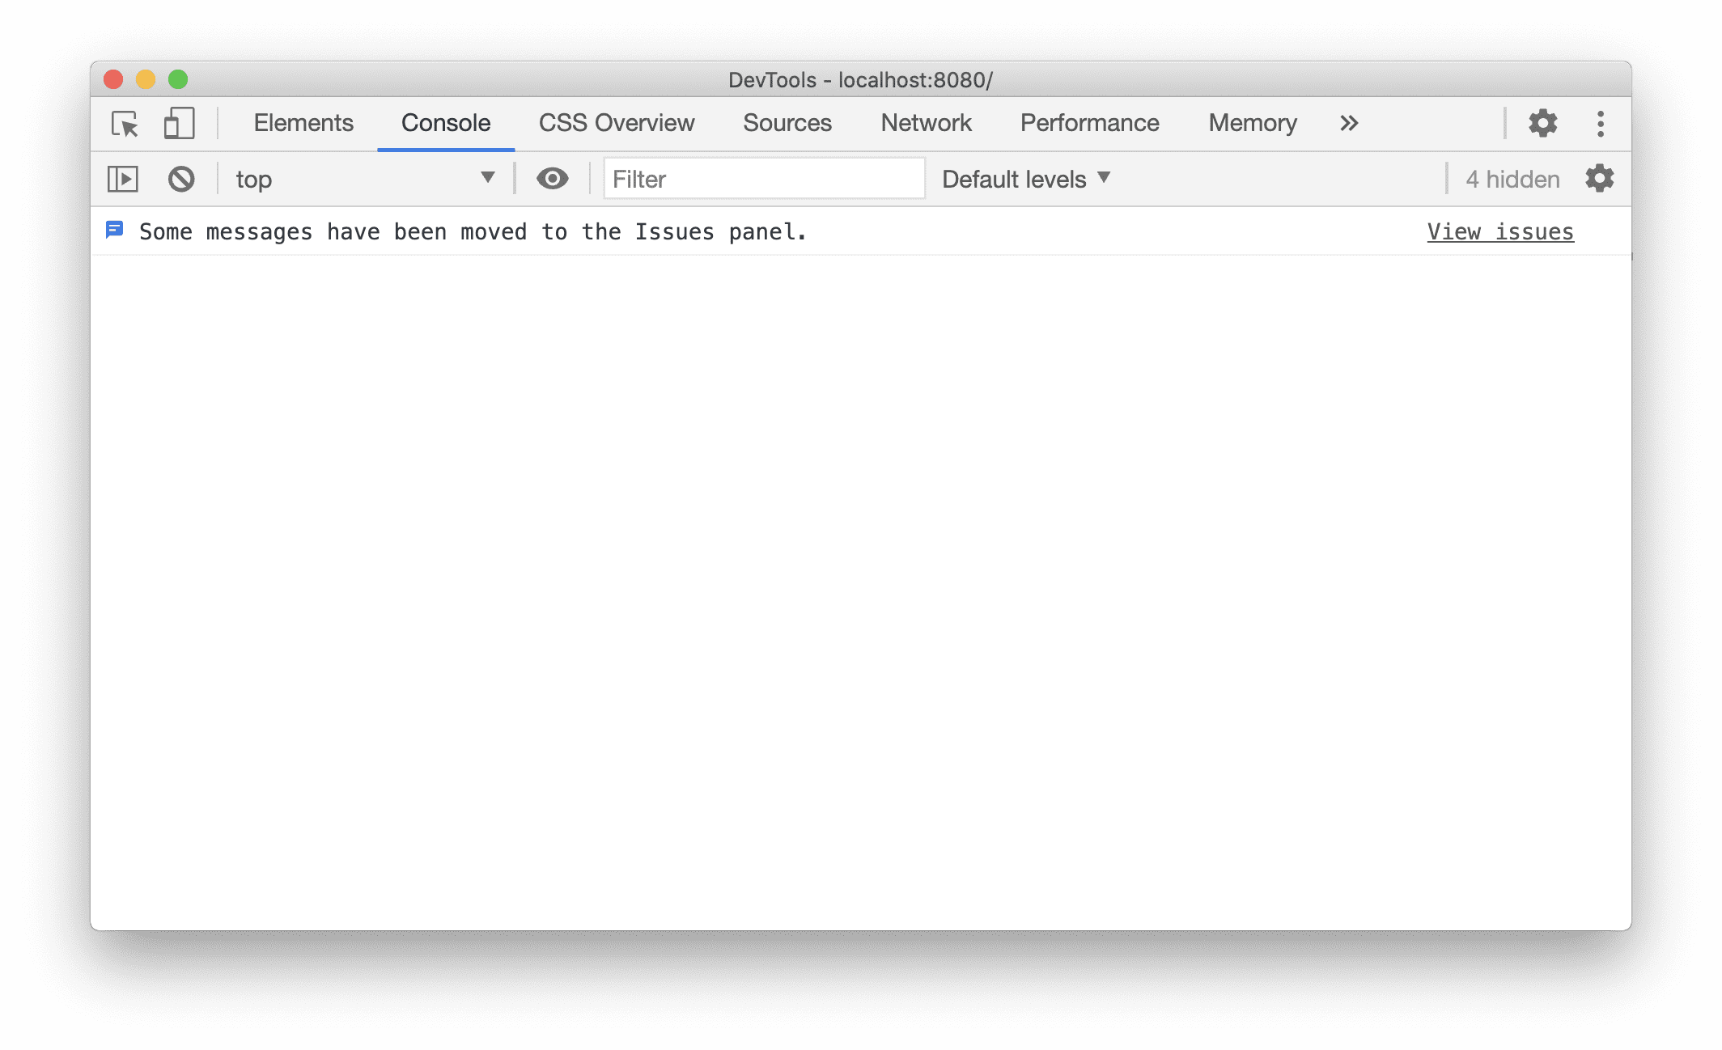The image size is (1722, 1050).
Task: Switch to the Elements tab
Action: point(303,123)
